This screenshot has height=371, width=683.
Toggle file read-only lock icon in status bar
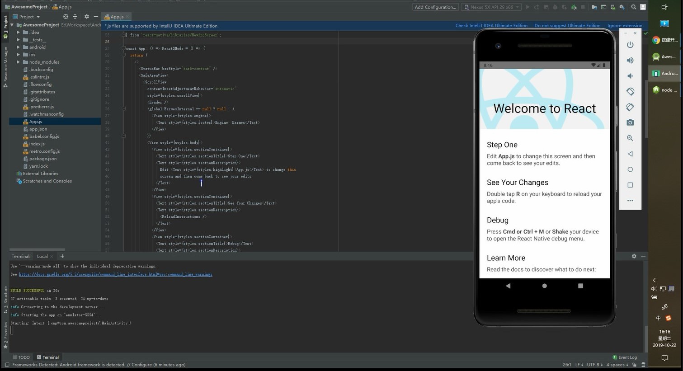coord(634,365)
